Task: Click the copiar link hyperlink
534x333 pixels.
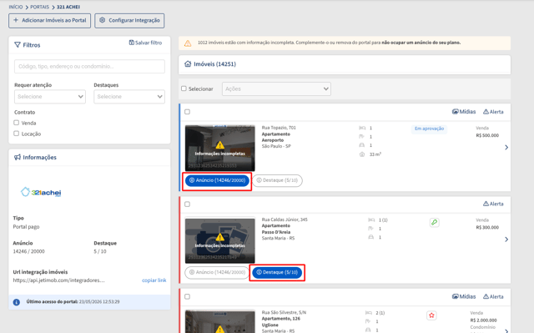Action: pos(154,280)
